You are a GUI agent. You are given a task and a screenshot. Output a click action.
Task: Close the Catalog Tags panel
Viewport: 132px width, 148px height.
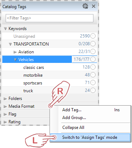(x=93, y=6)
